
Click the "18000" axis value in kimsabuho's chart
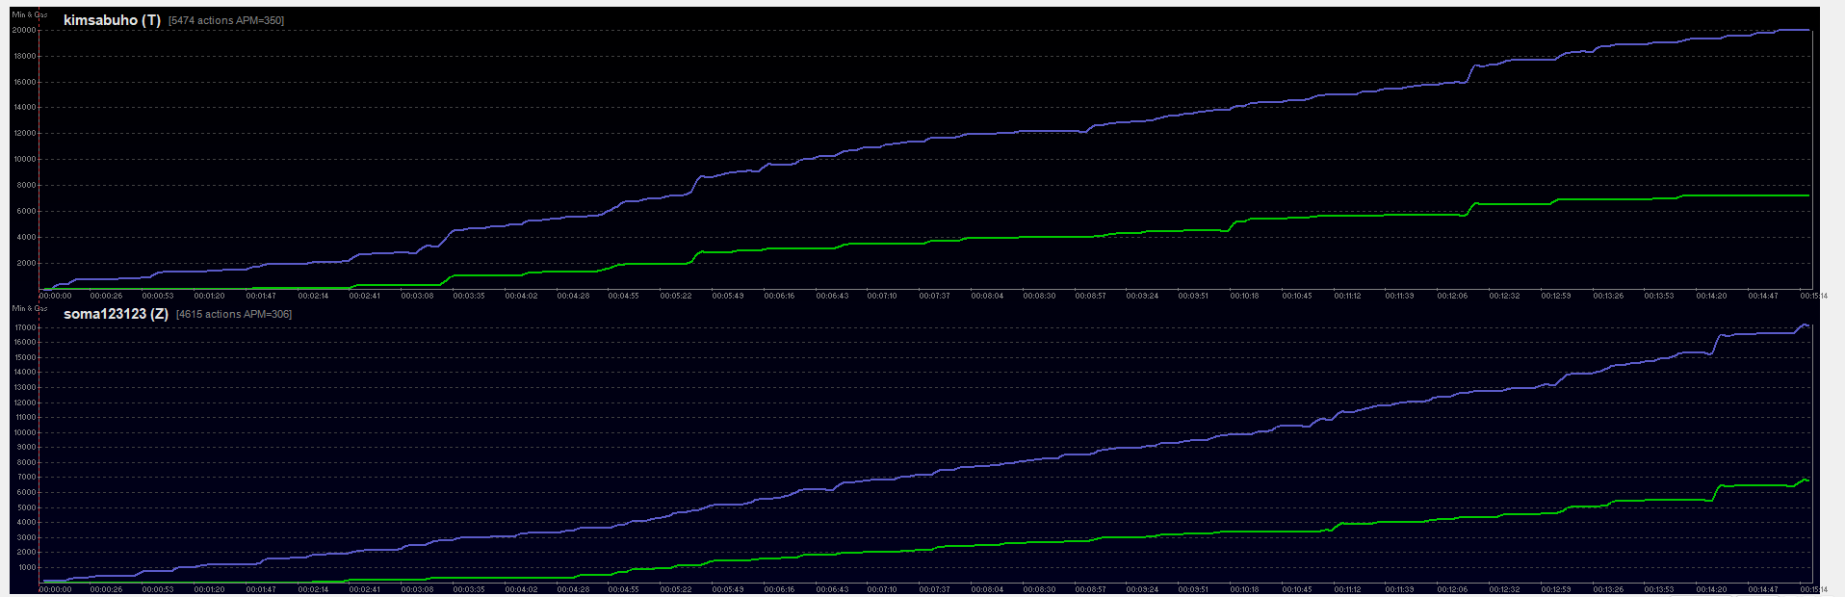click(x=24, y=56)
